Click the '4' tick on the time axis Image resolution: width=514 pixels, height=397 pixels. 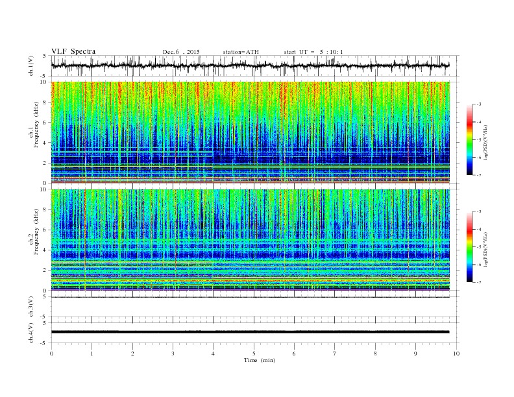click(x=213, y=354)
